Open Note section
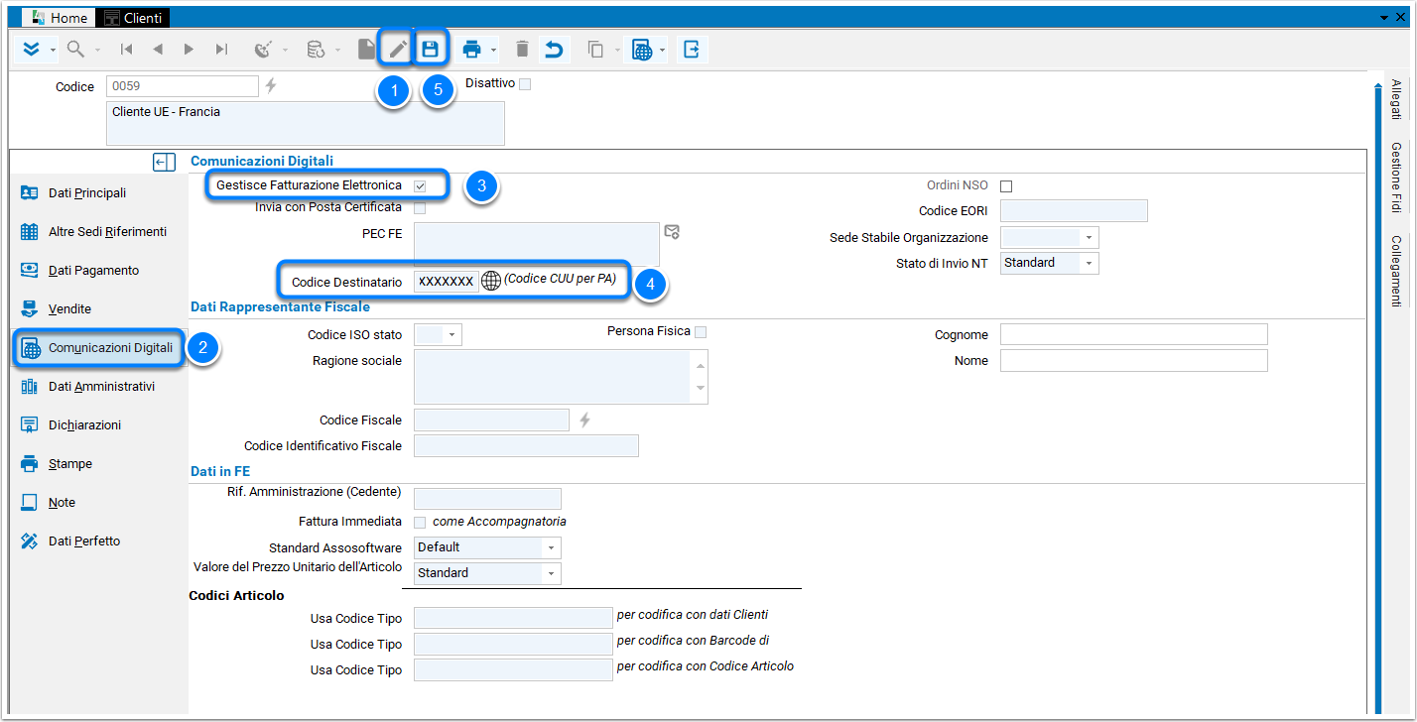 pos(97,503)
